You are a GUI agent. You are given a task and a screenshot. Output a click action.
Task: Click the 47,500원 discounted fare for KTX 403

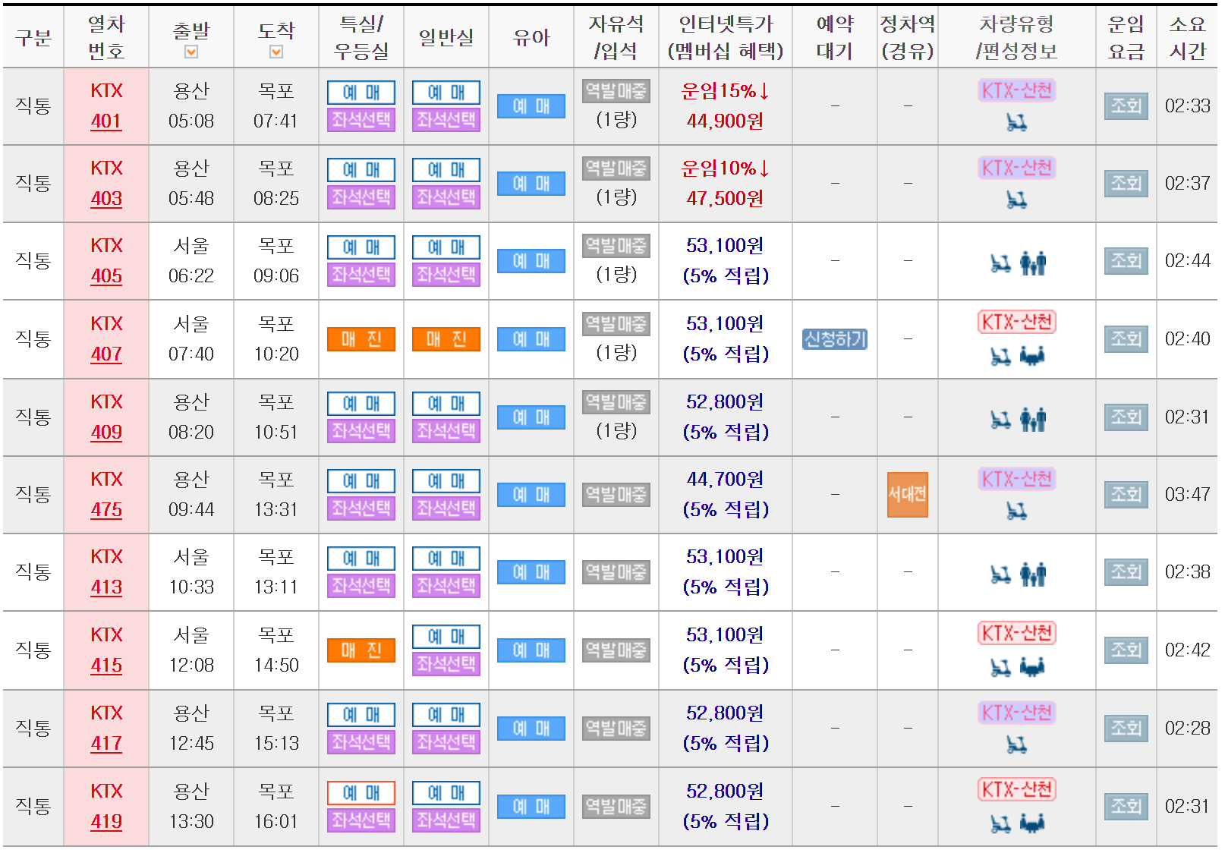pyautogui.click(x=725, y=199)
